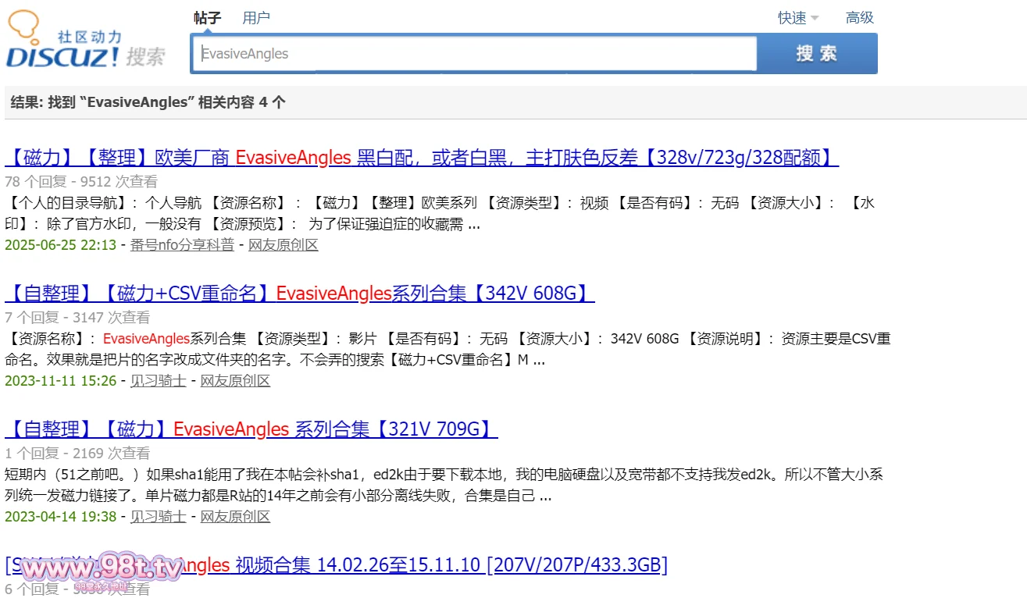The width and height of the screenshot is (1027, 598).
Task: Switch to the 帖子 tab
Action: (x=207, y=18)
